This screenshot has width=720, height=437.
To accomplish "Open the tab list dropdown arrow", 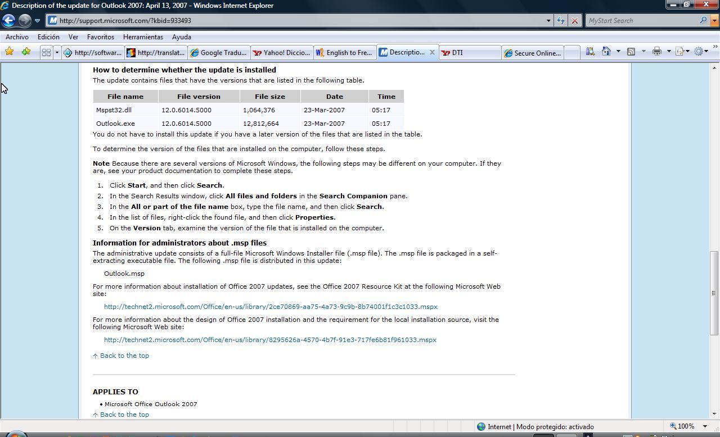I will (56, 52).
